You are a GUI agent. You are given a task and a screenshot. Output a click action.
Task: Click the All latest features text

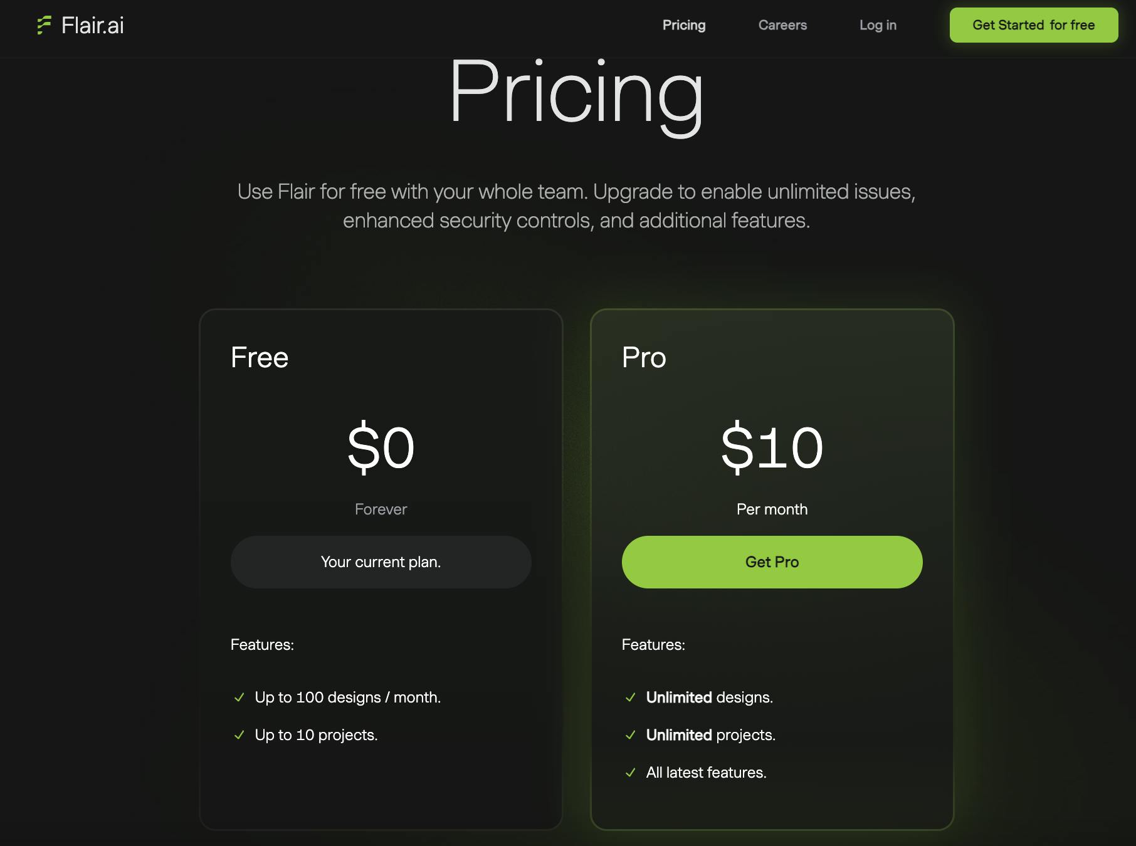click(x=706, y=773)
